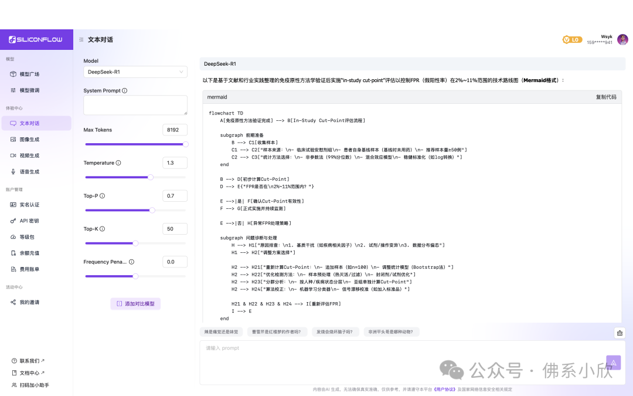The image size is (633, 396).
Task: Click the Max Tokens value field
Action: pyautogui.click(x=175, y=130)
